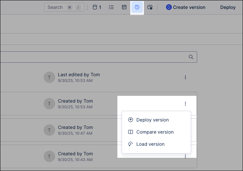This screenshot has width=243, height=171.
Task: Open three-dot menu for 10:43 AM version
Action: [x=185, y=156]
